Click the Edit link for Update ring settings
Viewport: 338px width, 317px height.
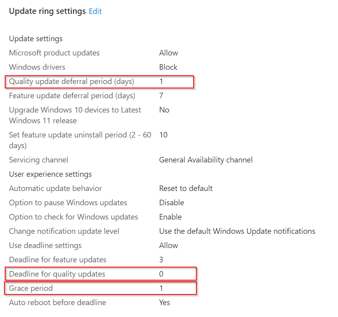coord(95,11)
